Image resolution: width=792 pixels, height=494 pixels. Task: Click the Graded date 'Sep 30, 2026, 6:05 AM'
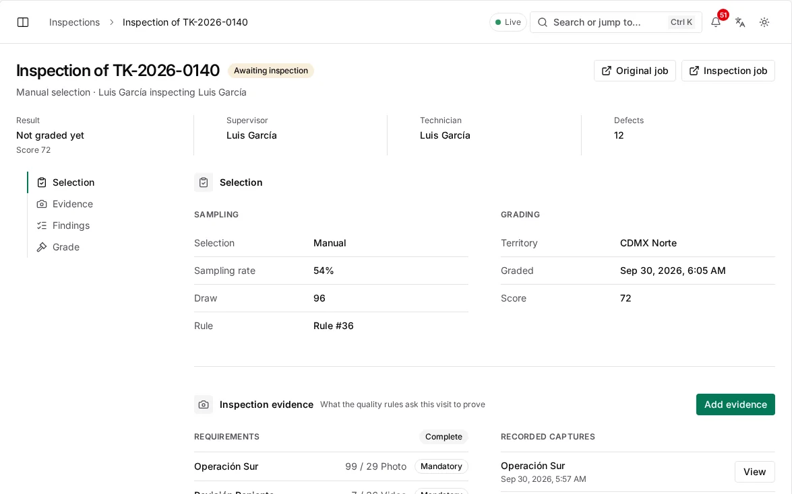(x=673, y=271)
